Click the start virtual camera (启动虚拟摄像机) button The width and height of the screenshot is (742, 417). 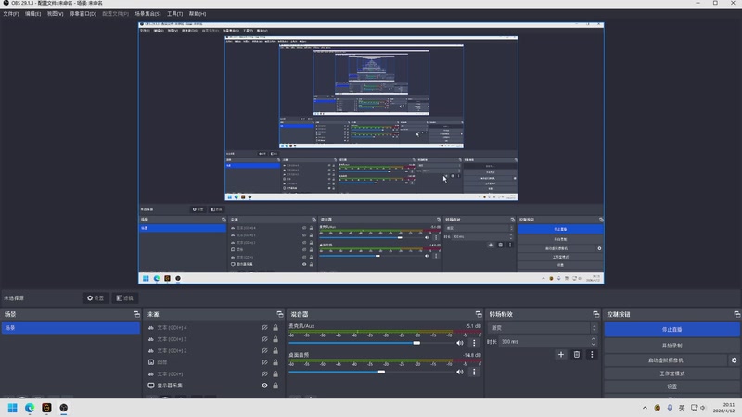pos(665,360)
